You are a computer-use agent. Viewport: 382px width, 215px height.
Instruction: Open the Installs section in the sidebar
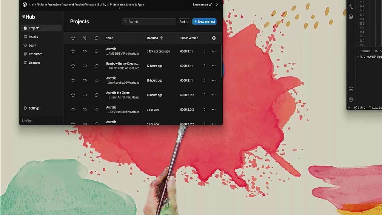(41, 37)
